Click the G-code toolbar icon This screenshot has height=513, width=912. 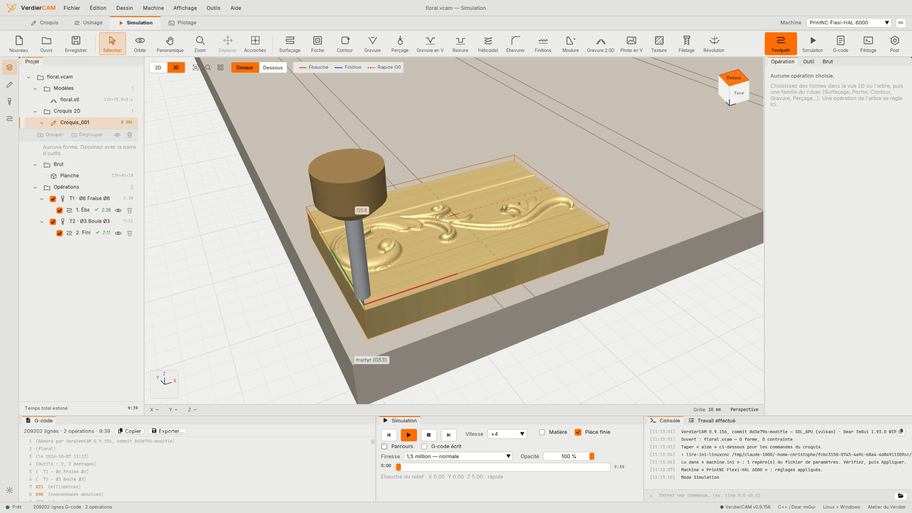point(840,44)
